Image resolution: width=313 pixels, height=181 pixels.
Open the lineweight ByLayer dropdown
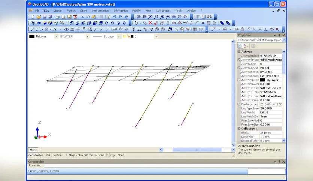click(x=119, y=36)
